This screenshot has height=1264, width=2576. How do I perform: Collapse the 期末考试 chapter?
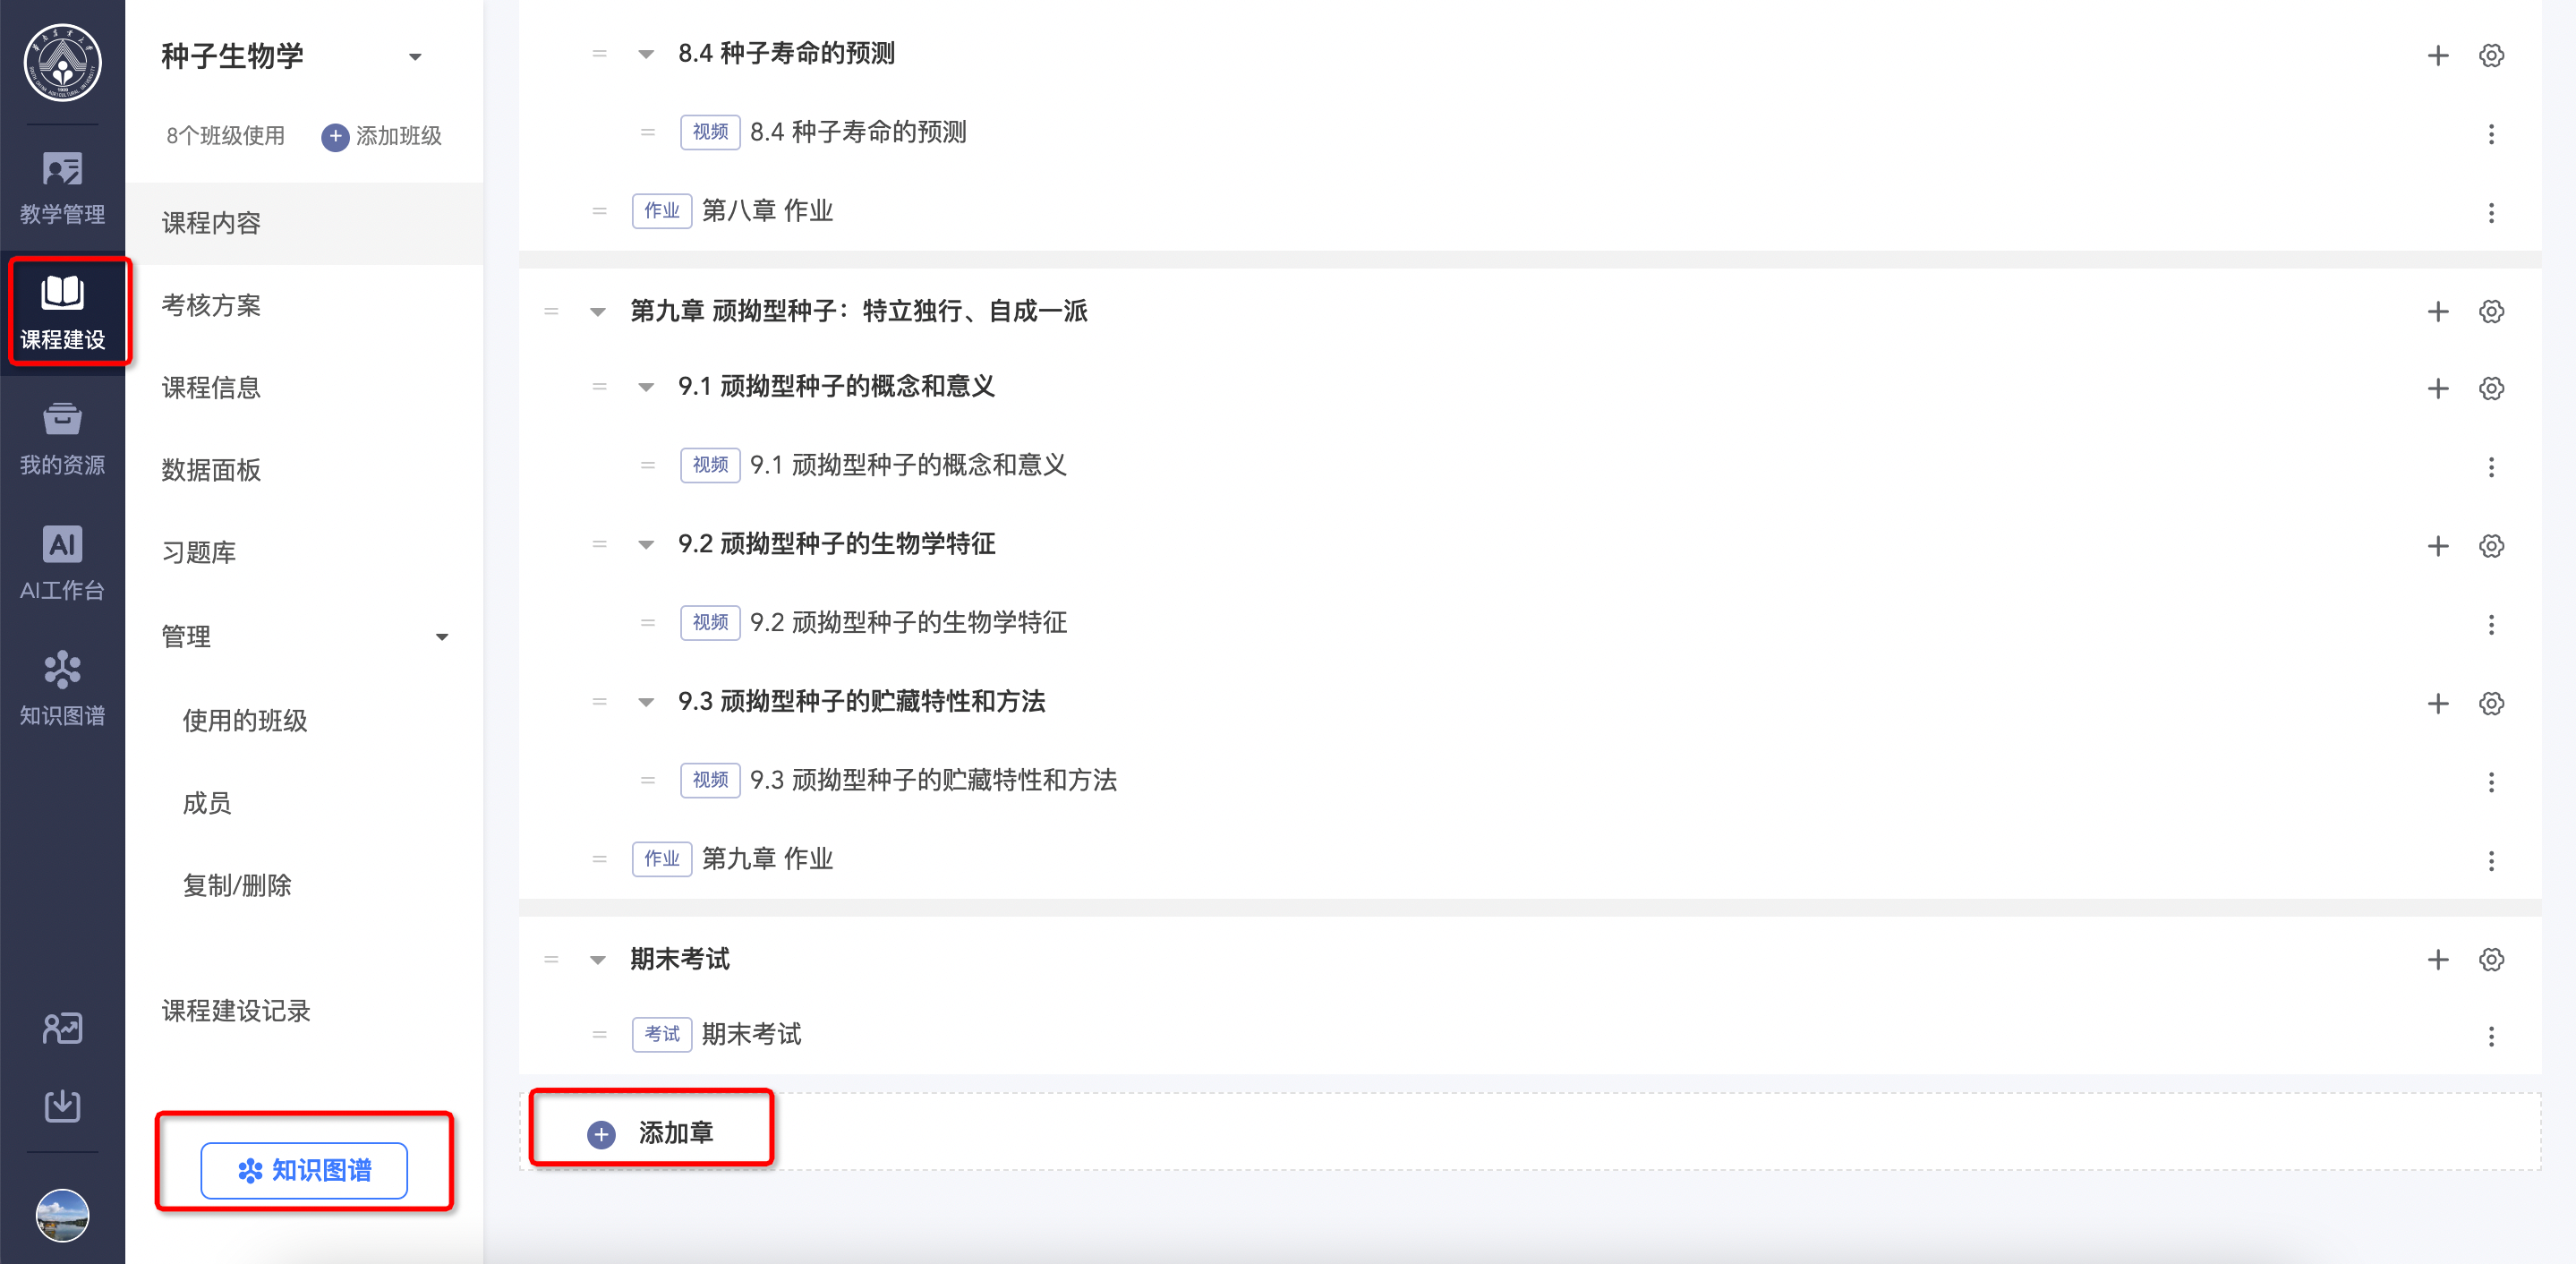point(597,960)
